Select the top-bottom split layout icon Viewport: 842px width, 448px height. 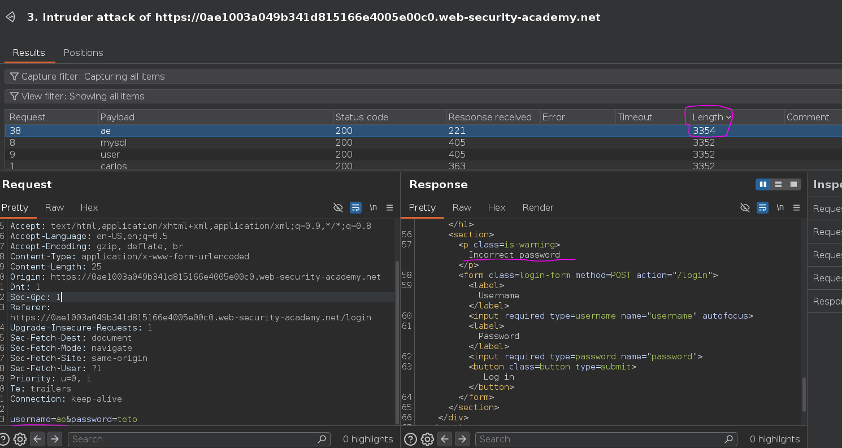[x=778, y=184]
